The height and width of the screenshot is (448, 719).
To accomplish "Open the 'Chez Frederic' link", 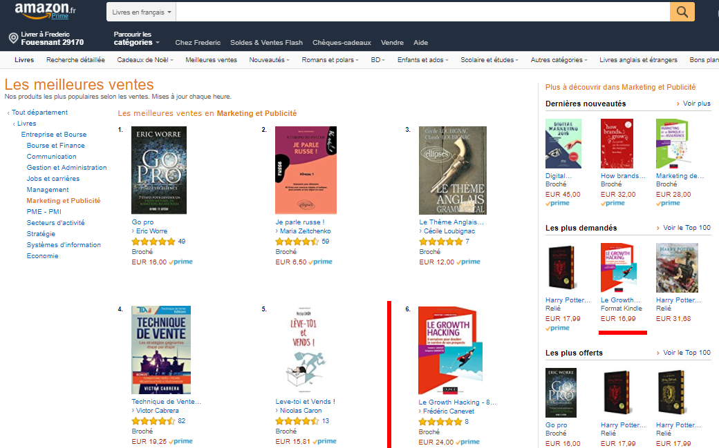I will click(x=198, y=43).
